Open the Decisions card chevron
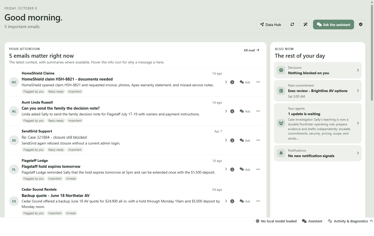This screenshot has width=374, height=236. (x=358, y=70)
